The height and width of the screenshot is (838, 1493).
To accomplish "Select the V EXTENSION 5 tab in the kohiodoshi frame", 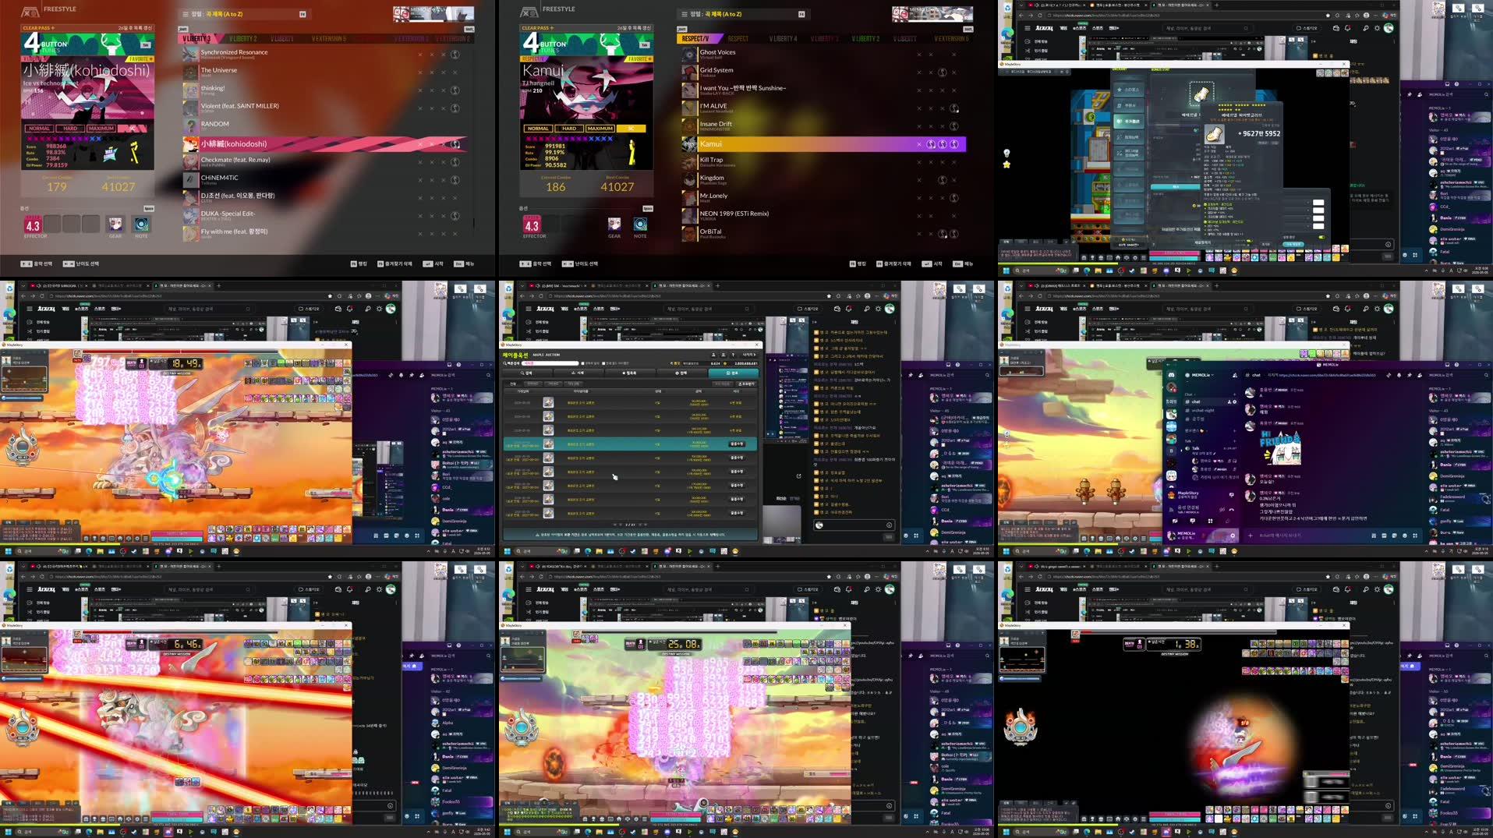I will (x=328, y=38).
